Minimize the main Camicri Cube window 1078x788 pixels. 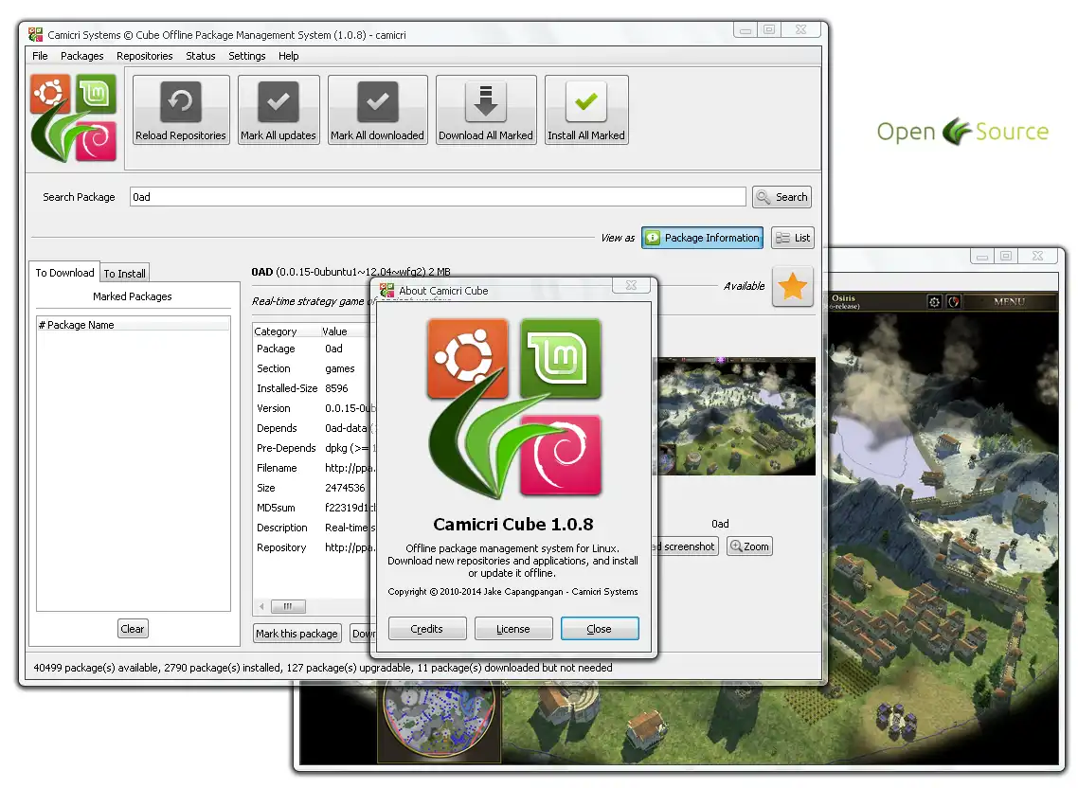click(746, 29)
